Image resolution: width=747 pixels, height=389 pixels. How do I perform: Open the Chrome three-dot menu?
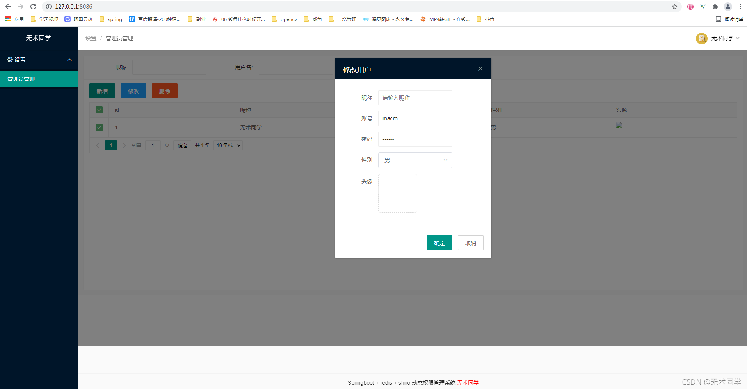[740, 7]
